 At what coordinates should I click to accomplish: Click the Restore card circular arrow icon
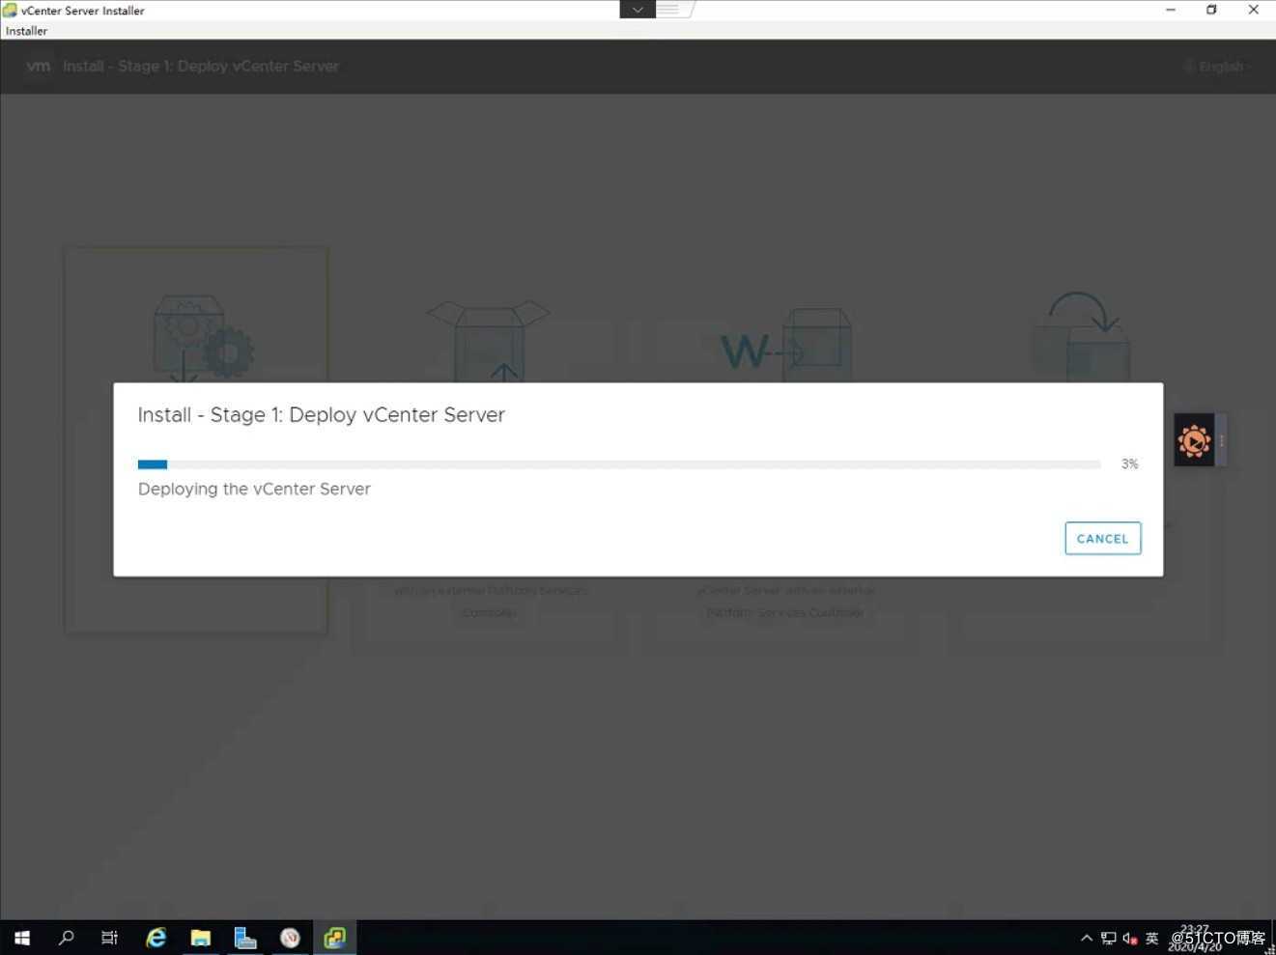tap(1081, 335)
